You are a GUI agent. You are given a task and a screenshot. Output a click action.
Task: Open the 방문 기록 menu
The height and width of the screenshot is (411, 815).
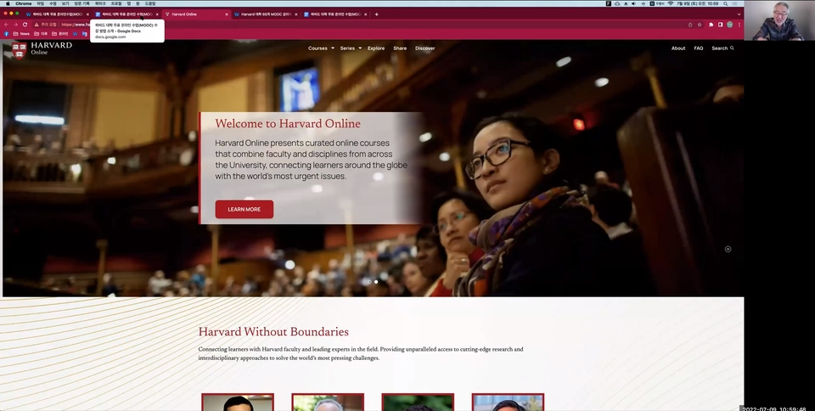click(x=81, y=3)
